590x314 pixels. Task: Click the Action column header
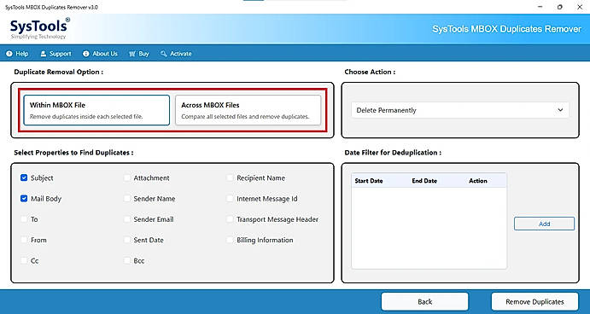pyautogui.click(x=478, y=181)
